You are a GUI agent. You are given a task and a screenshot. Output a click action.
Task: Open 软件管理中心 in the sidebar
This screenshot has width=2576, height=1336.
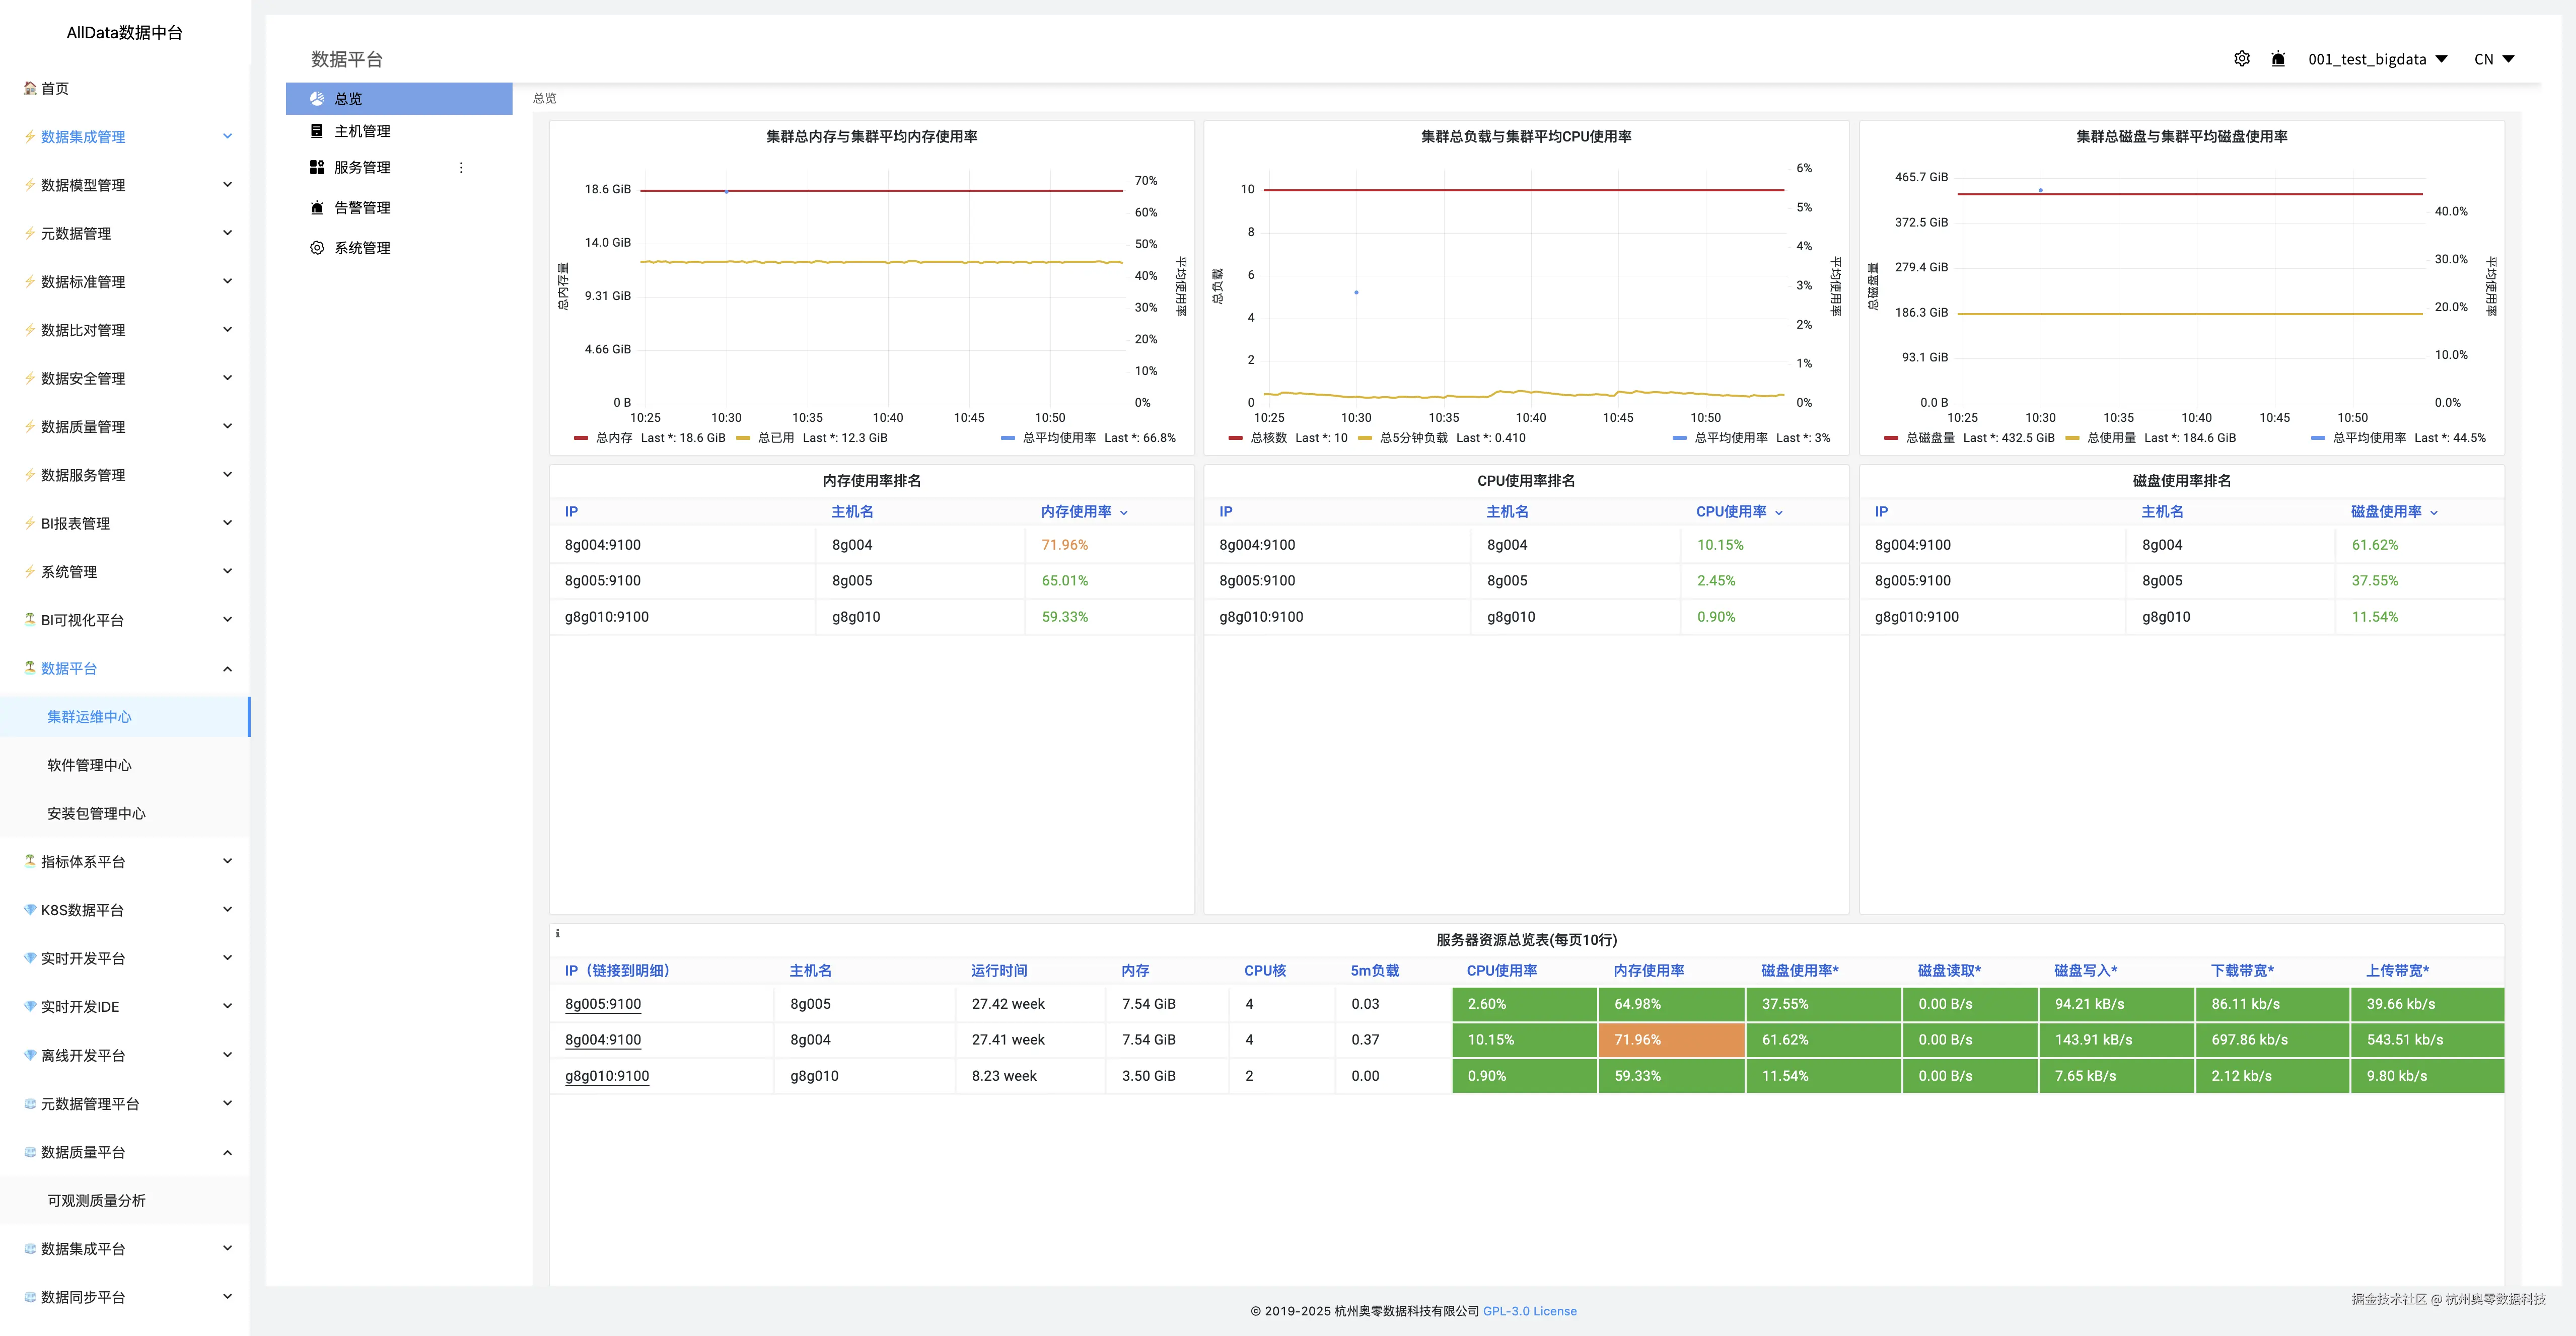(x=89, y=765)
